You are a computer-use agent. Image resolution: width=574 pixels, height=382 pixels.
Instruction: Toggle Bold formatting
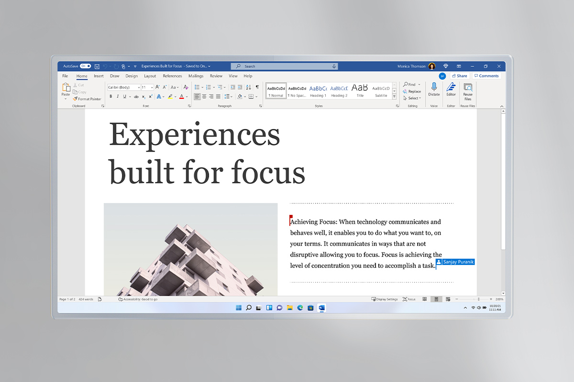[x=110, y=96]
